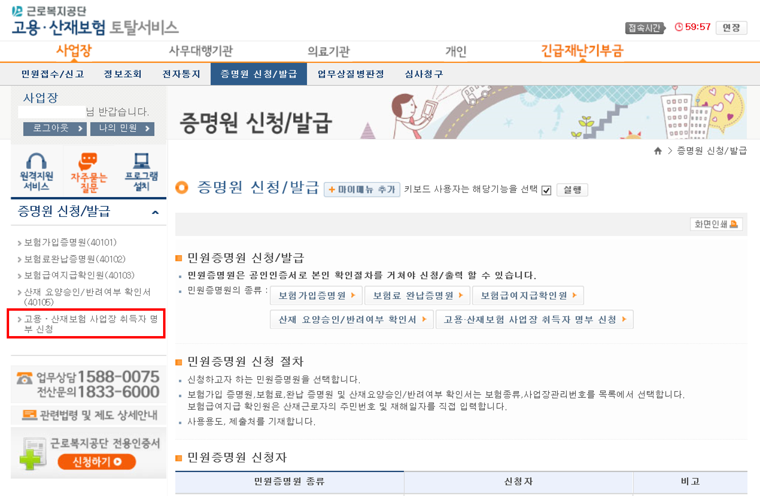Open 의료기관 main tab
The width and height of the screenshot is (760, 496).
point(329,51)
